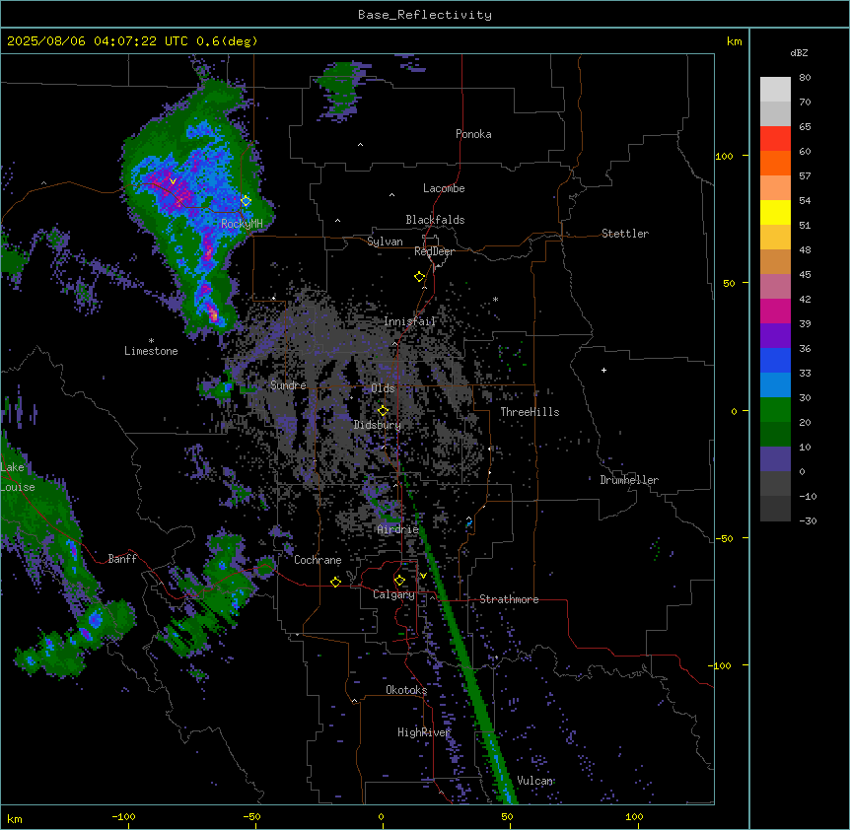Select the magenta swatch in the dBZ legend
The width and height of the screenshot is (850, 830).
pyautogui.click(x=775, y=311)
